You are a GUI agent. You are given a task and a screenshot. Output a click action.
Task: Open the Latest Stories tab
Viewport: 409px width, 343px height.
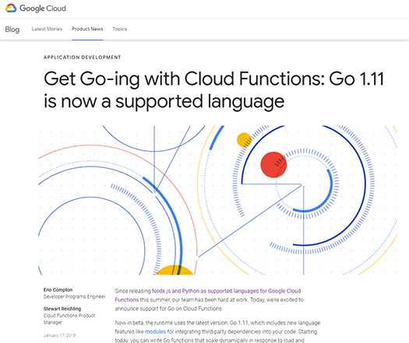[x=47, y=29]
